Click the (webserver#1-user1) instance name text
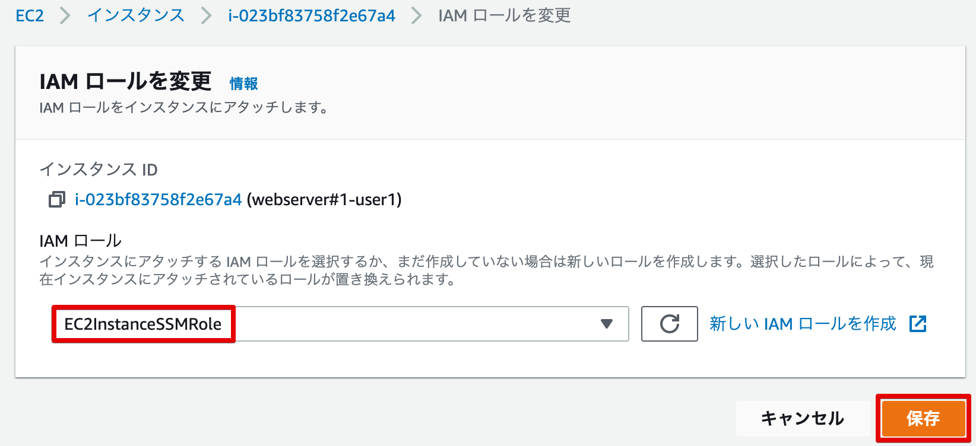 tap(324, 200)
